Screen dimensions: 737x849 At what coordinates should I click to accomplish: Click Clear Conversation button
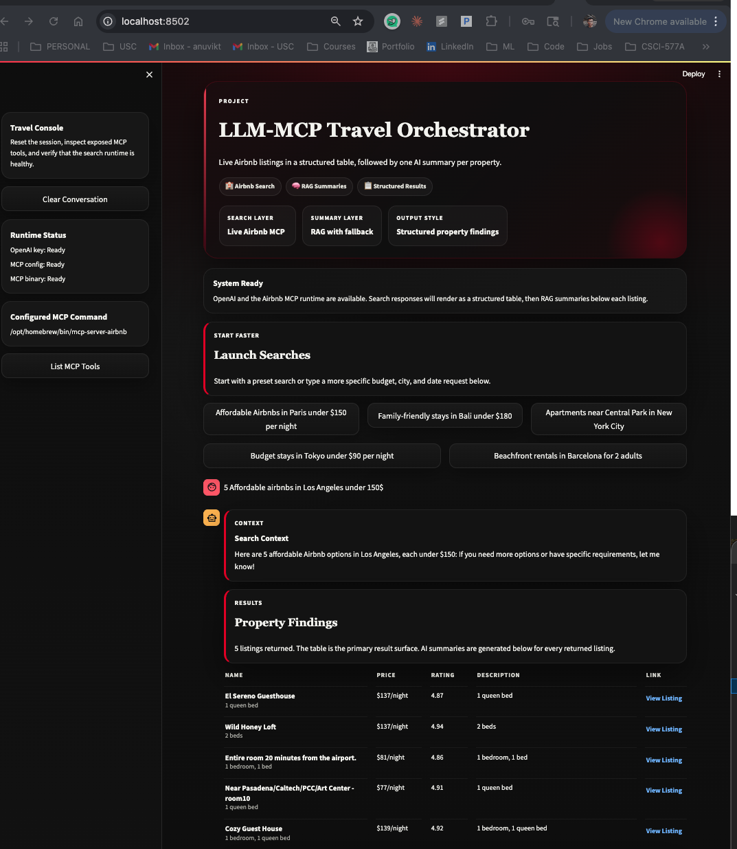tap(75, 199)
